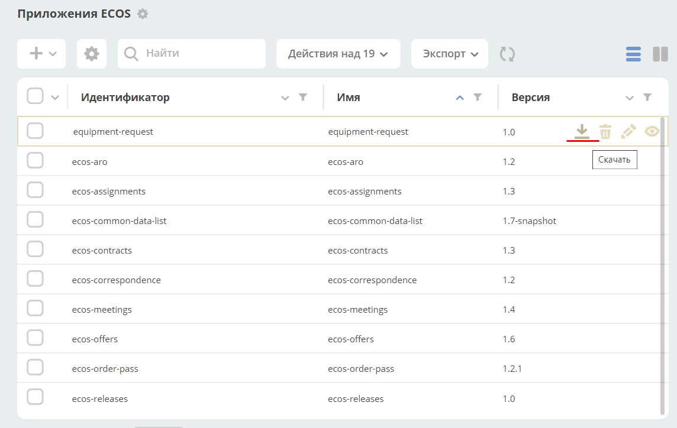This screenshot has height=428, width=677.
Task: Click the ecos-releases identifier cell
Action: [x=100, y=399]
